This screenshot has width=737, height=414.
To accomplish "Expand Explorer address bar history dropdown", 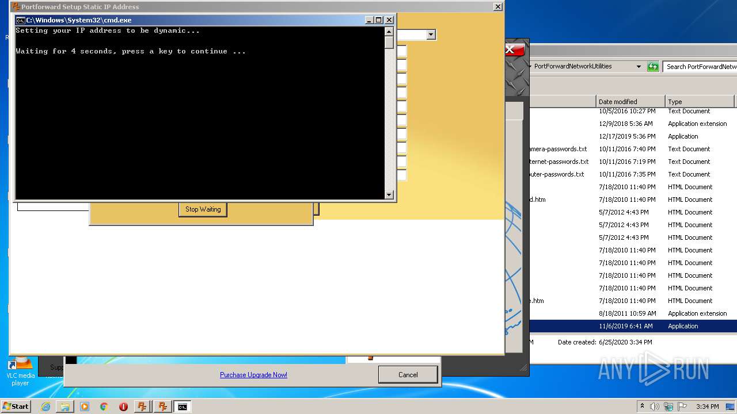I will [639, 67].
